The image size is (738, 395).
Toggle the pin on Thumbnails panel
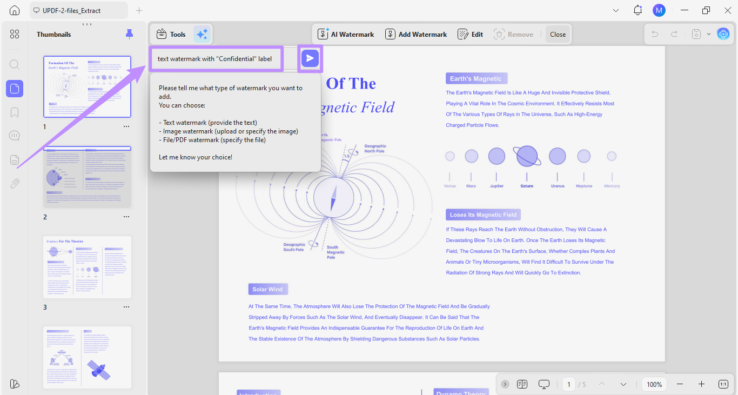coord(129,34)
